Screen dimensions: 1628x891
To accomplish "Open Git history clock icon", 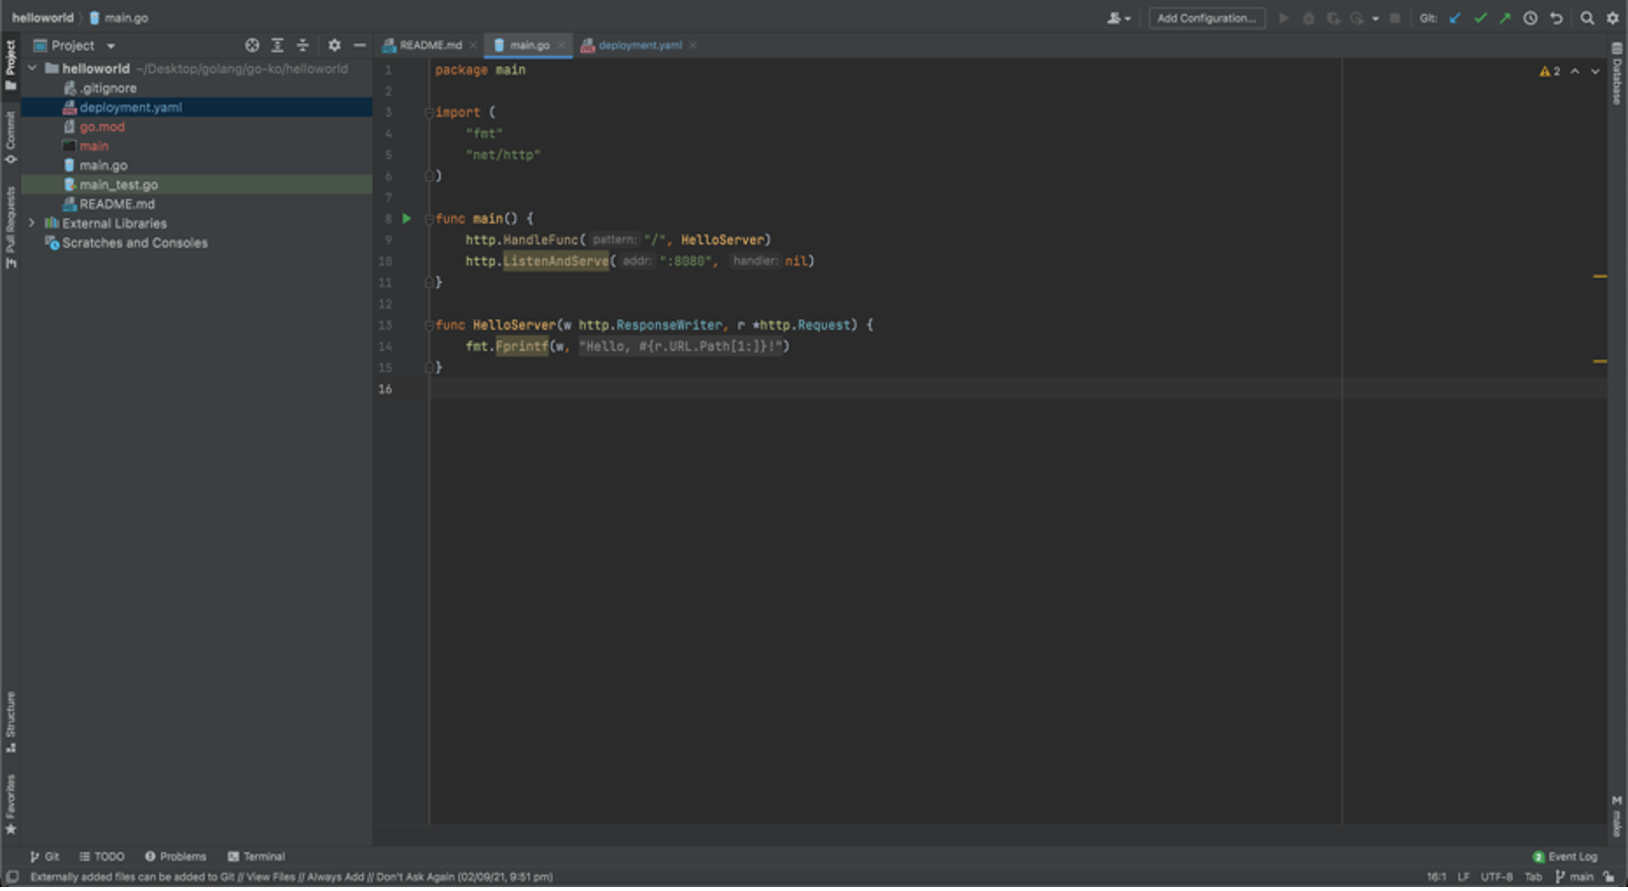I will tap(1530, 18).
